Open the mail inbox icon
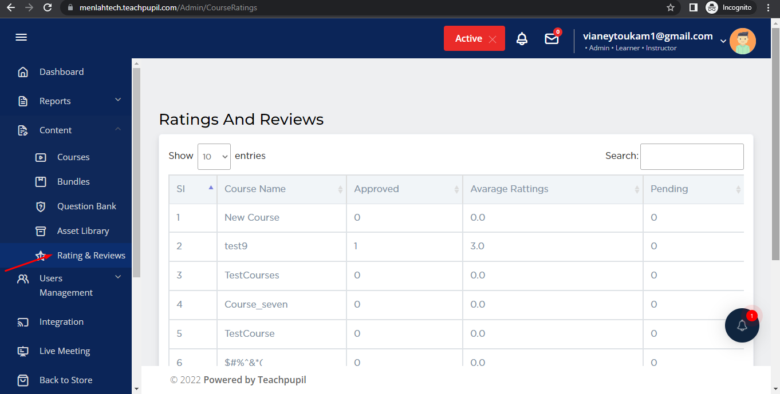Screen dimensions: 780x394 [x=551, y=39]
